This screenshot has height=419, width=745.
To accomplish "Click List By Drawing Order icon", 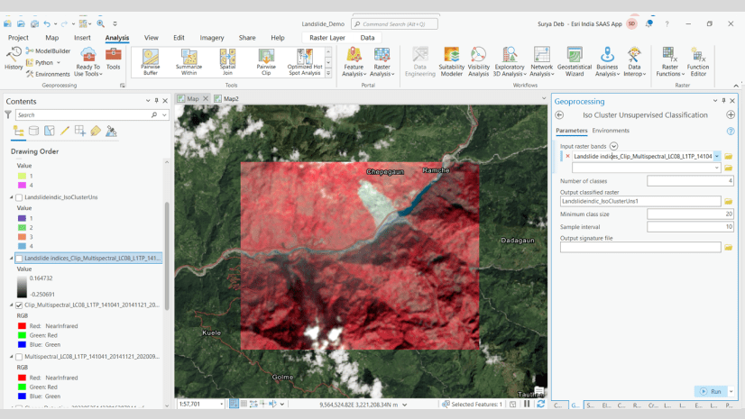I will pyautogui.click(x=19, y=131).
